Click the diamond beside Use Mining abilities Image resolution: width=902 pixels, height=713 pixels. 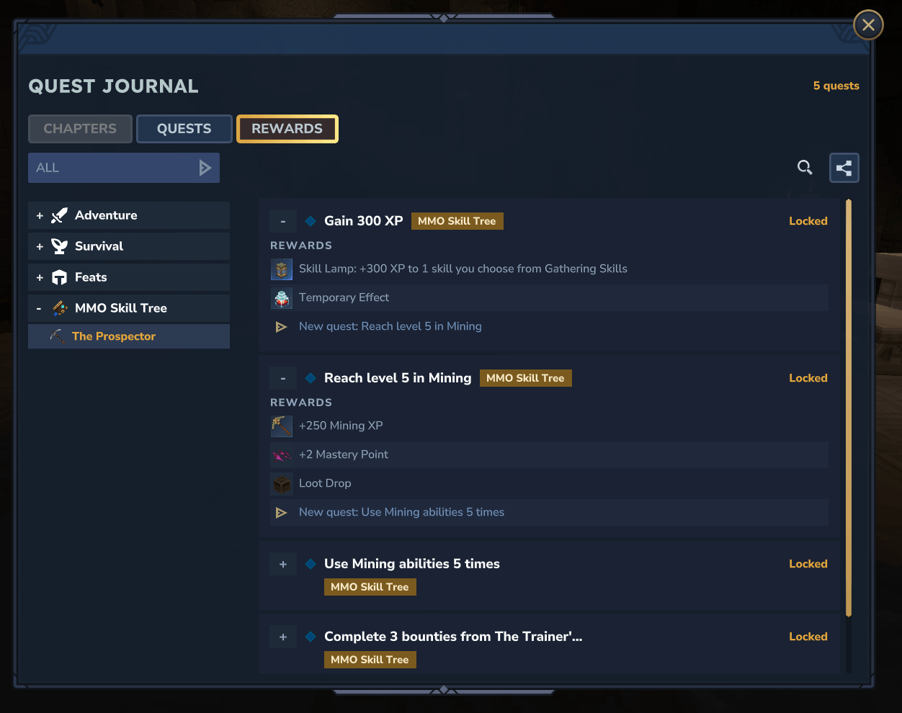coord(311,564)
